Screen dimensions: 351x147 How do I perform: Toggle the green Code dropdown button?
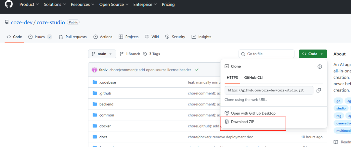point(313,54)
